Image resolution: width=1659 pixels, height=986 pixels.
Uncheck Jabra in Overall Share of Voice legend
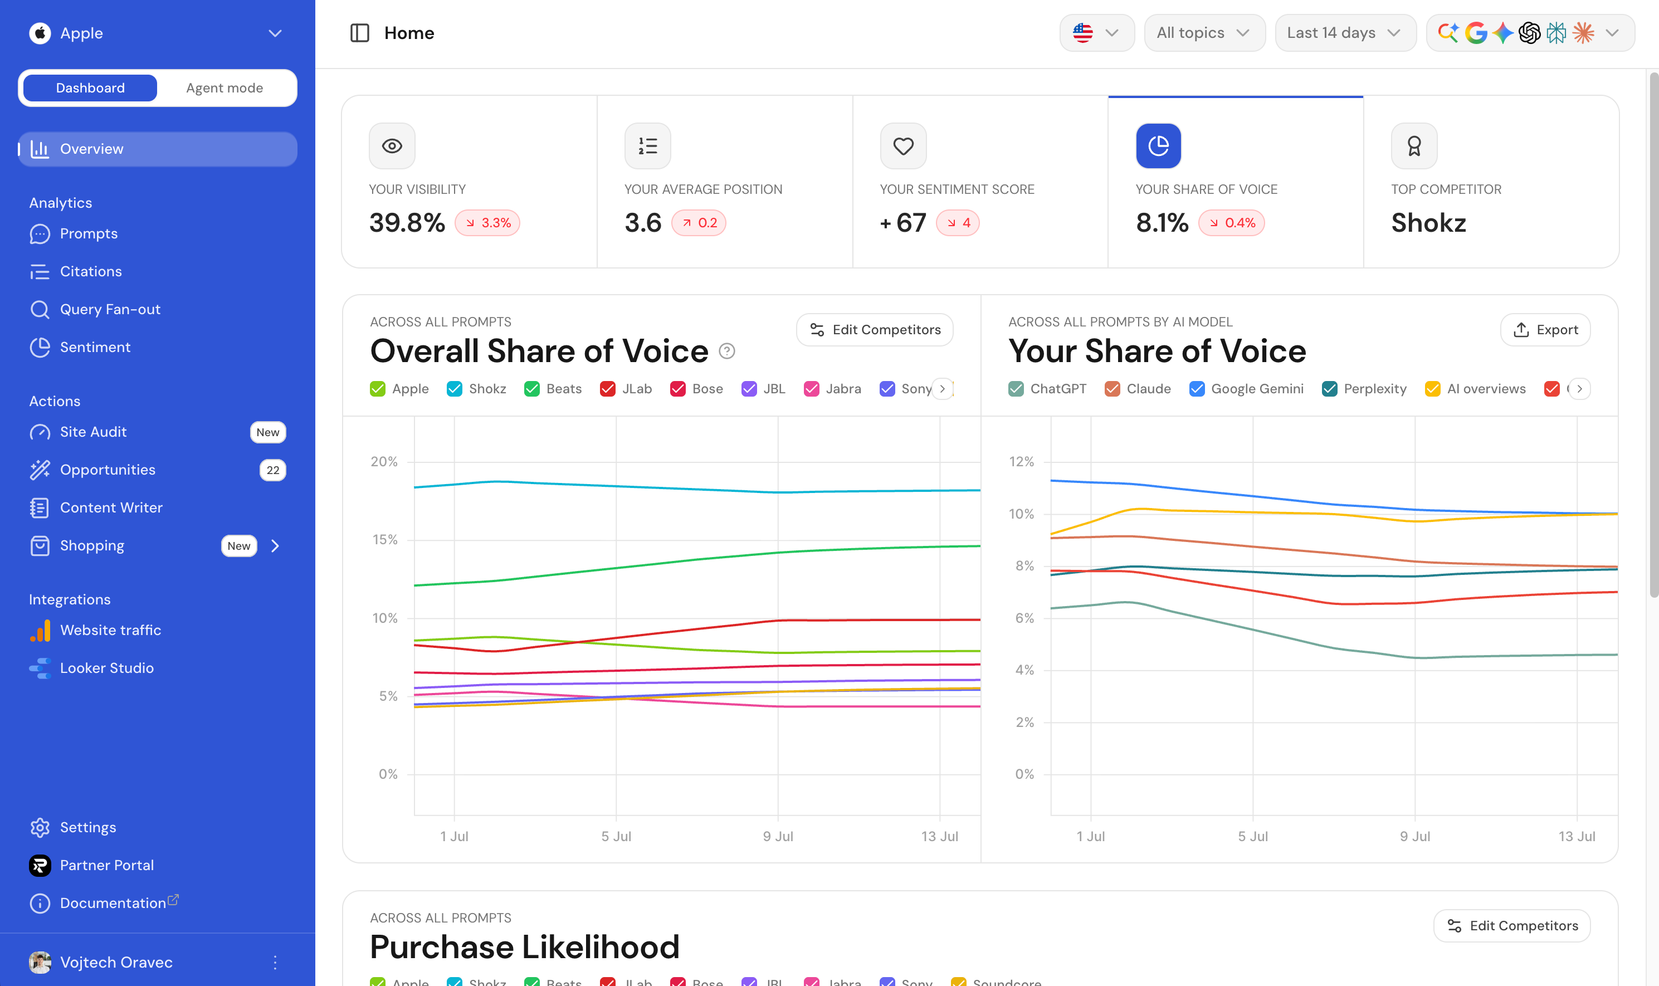coord(811,389)
